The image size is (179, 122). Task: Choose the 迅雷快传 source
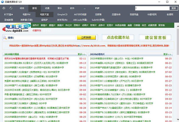116,14
